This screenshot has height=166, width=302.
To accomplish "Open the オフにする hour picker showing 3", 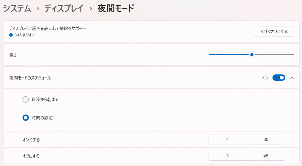I will 227,156.
